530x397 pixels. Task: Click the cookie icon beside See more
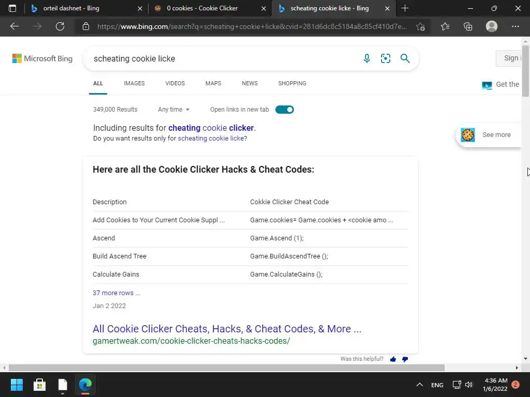(468, 135)
